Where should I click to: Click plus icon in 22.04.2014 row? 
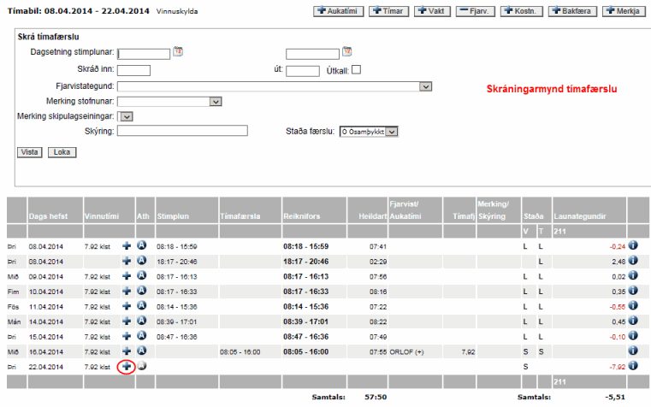click(x=127, y=366)
